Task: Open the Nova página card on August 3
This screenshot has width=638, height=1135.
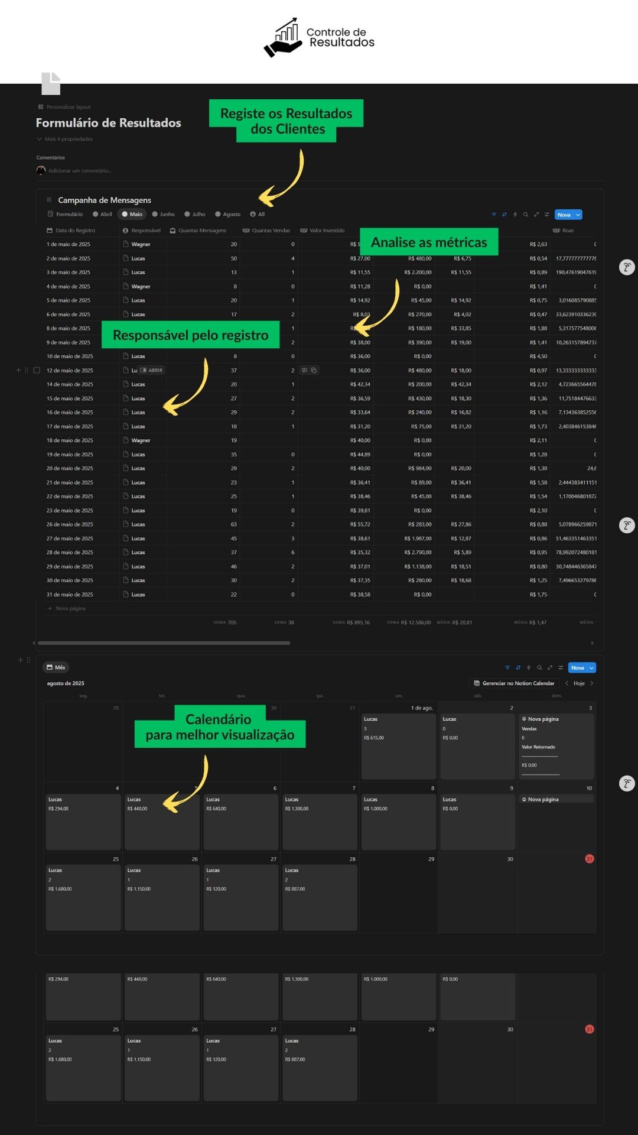Action: (556, 747)
